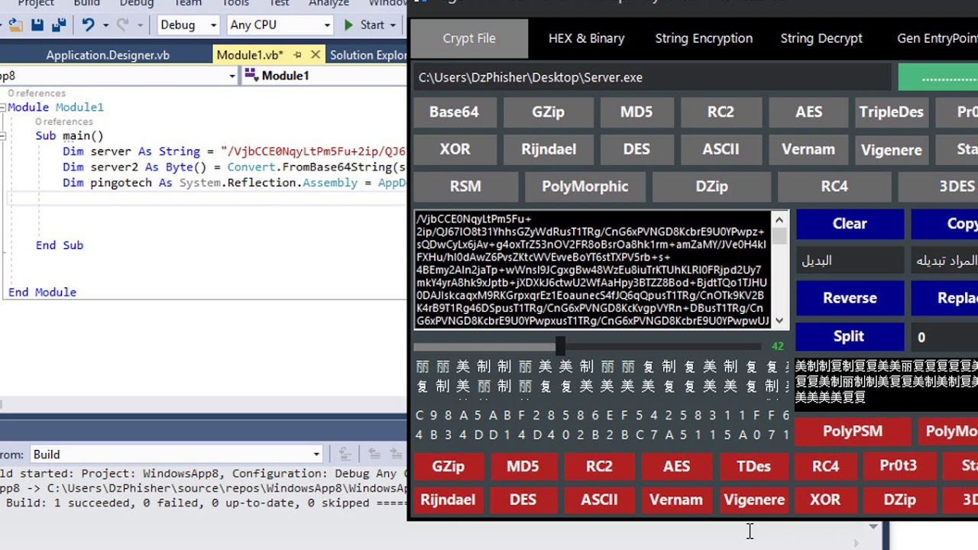
Task: Click the slider thumb under the Base64 textbox
Action: (x=560, y=346)
